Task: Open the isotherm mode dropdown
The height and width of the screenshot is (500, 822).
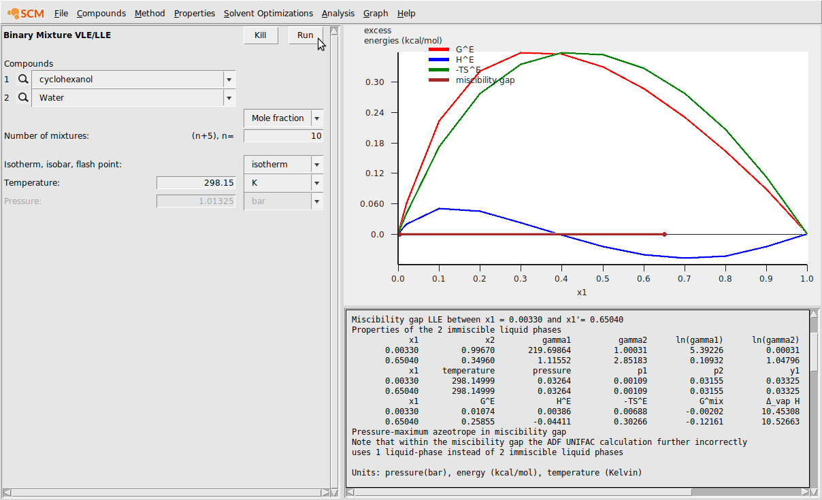Action: pos(283,165)
